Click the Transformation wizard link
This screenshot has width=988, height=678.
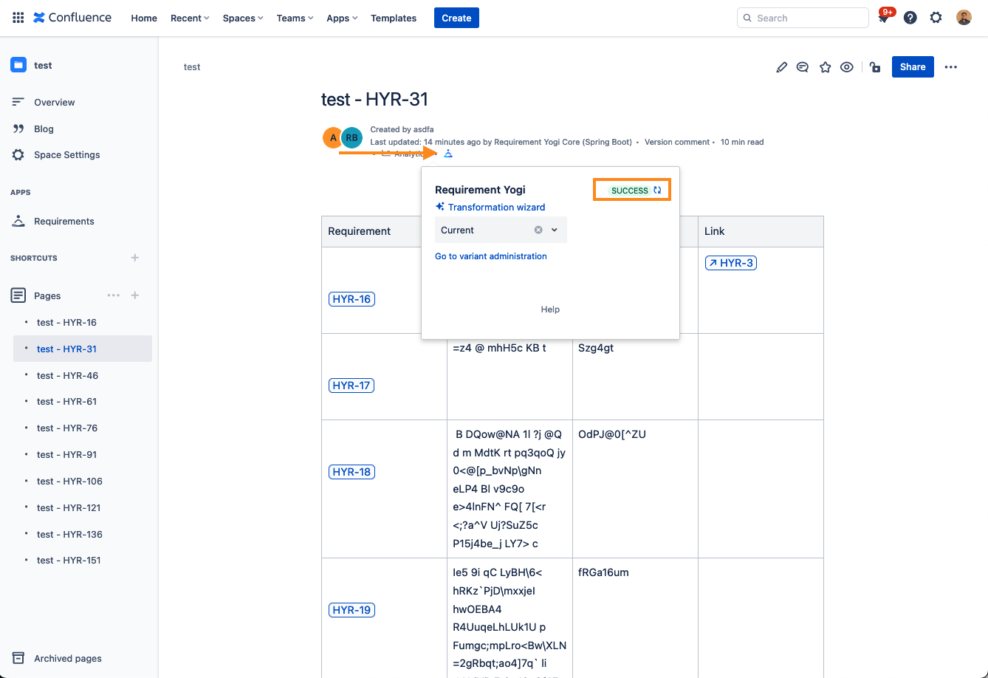(x=496, y=208)
